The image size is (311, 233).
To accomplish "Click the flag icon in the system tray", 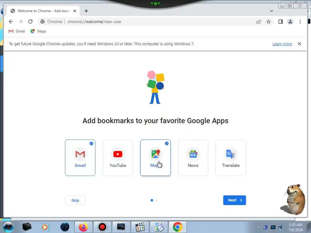I will [265, 227].
